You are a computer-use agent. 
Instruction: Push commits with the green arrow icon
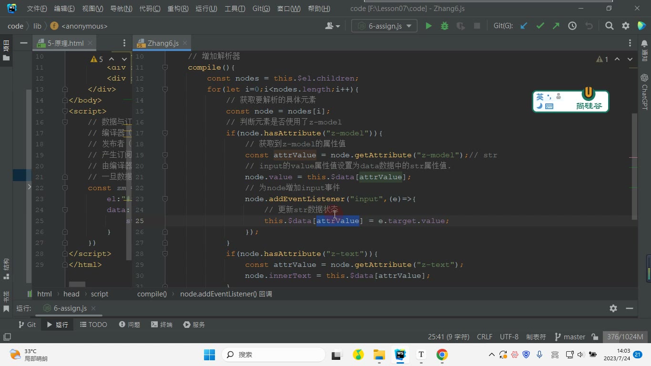556,26
